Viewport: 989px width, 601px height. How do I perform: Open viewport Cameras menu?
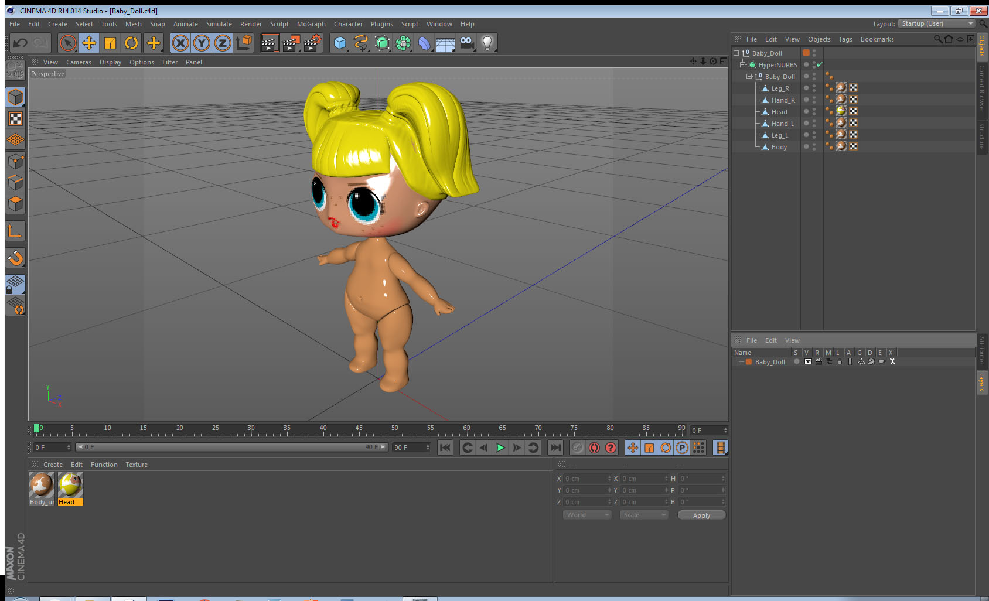pos(79,62)
